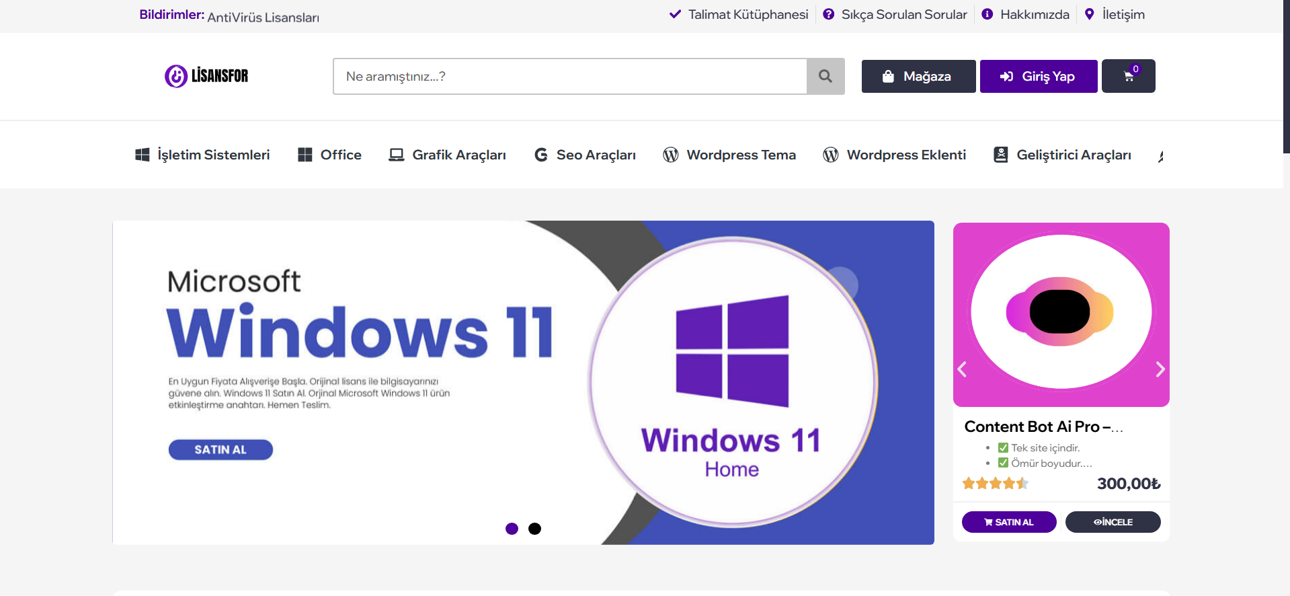Click the WordPress icon beside Wordpress Tema

point(671,155)
